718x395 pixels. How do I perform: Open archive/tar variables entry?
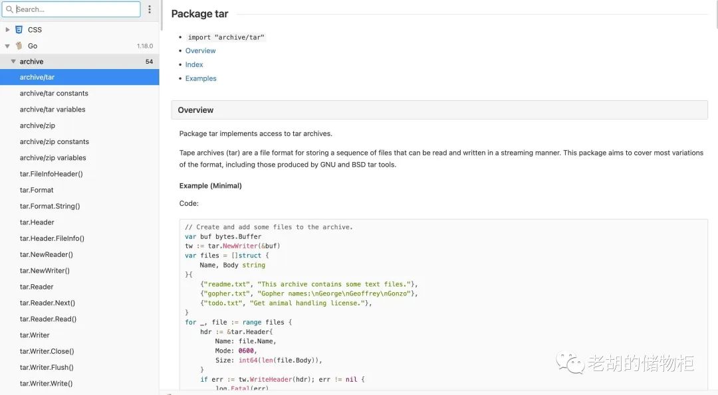click(x=80, y=110)
